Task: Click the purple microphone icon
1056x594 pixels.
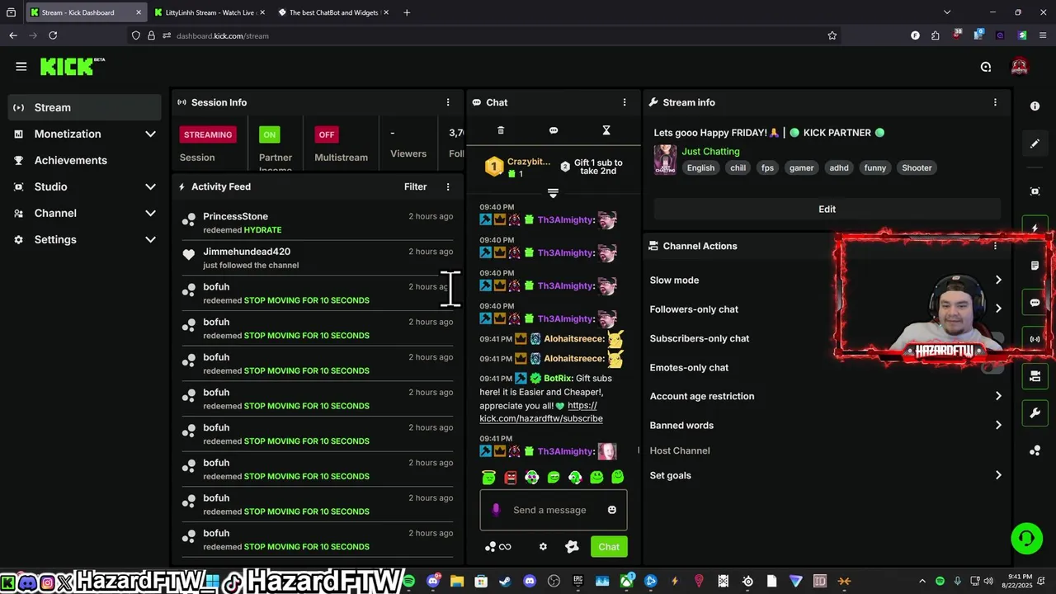Action: (496, 510)
